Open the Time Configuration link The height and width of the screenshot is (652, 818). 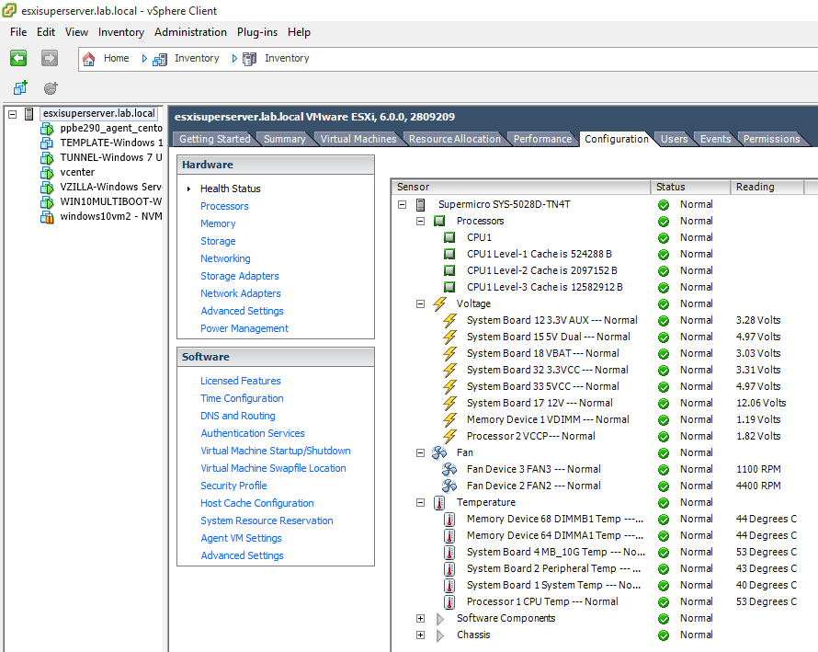tap(242, 398)
